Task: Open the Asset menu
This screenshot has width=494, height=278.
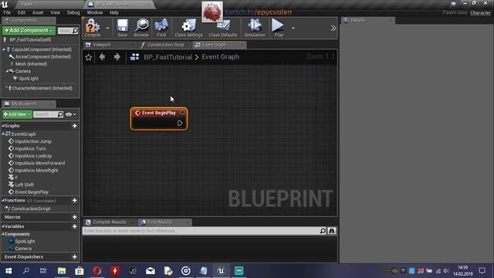Action: click(38, 12)
